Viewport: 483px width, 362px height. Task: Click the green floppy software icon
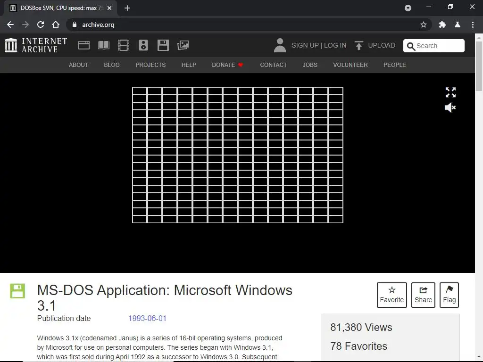tap(17, 291)
